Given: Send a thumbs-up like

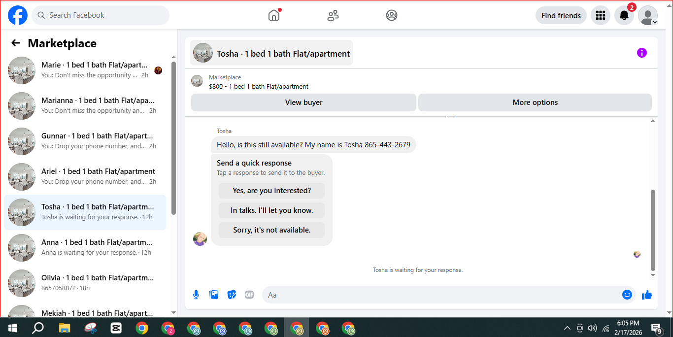Looking at the screenshot, I should (647, 295).
